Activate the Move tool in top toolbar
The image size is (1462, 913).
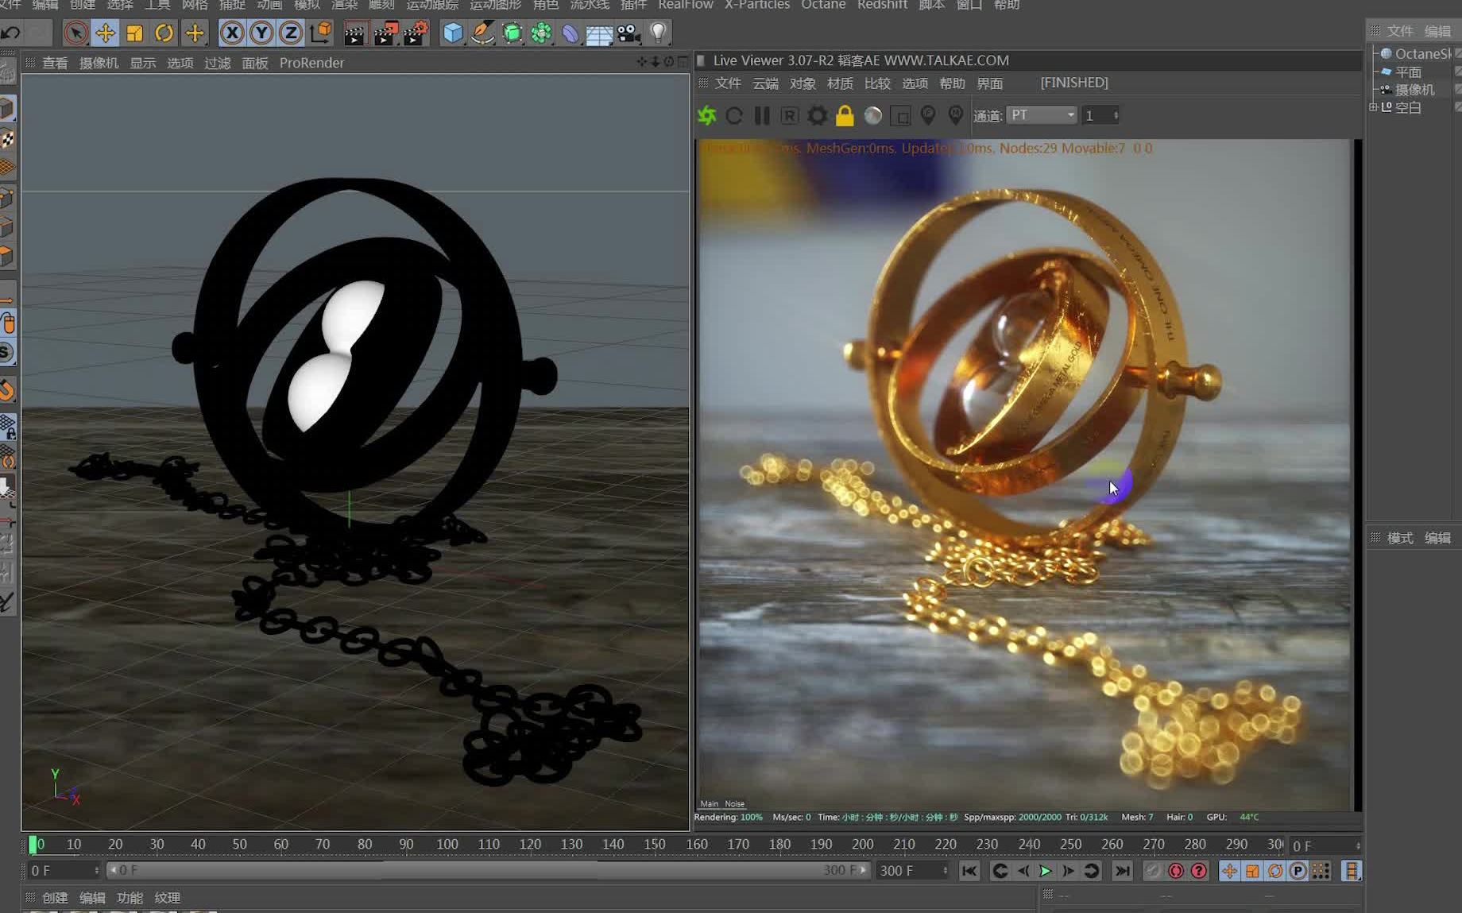(105, 33)
